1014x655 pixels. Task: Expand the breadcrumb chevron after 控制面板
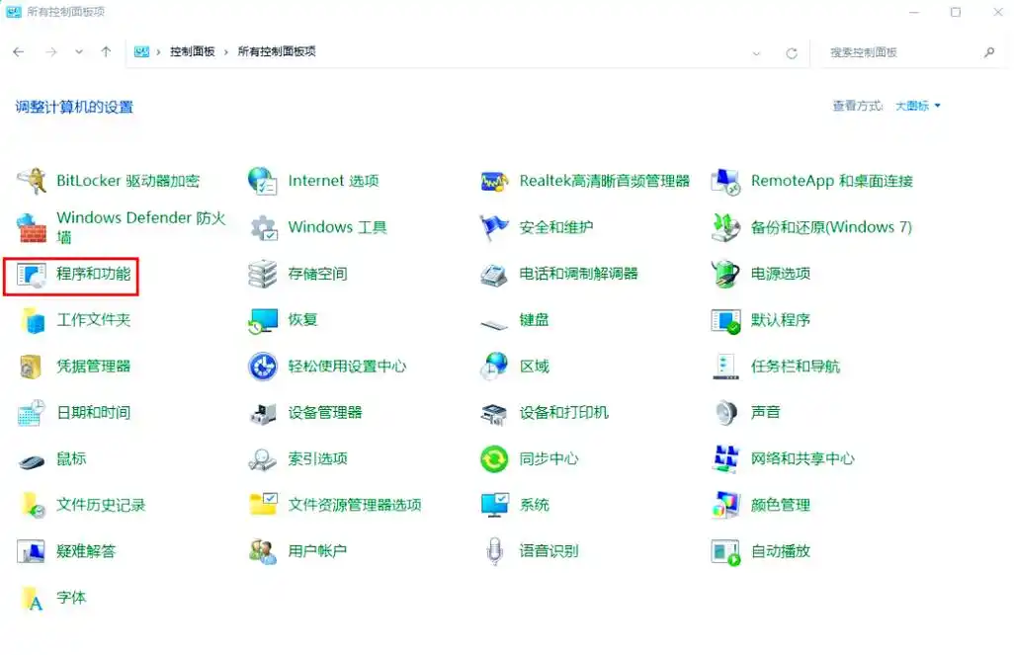coord(223,51)
